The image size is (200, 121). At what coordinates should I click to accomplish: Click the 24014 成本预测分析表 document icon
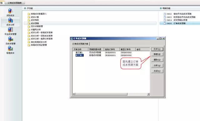[165, 20]
